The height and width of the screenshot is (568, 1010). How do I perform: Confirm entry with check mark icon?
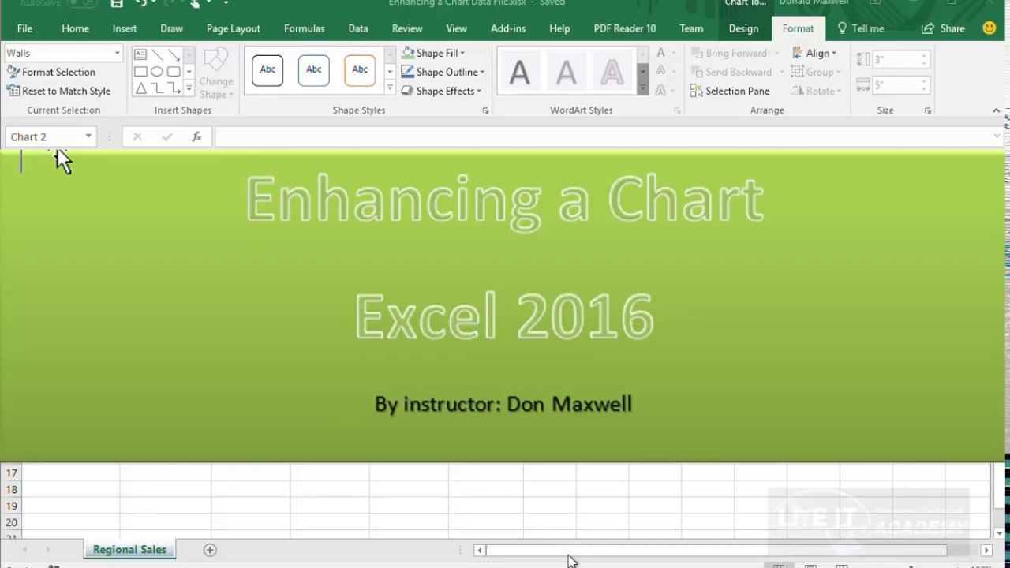click(167, 136)
